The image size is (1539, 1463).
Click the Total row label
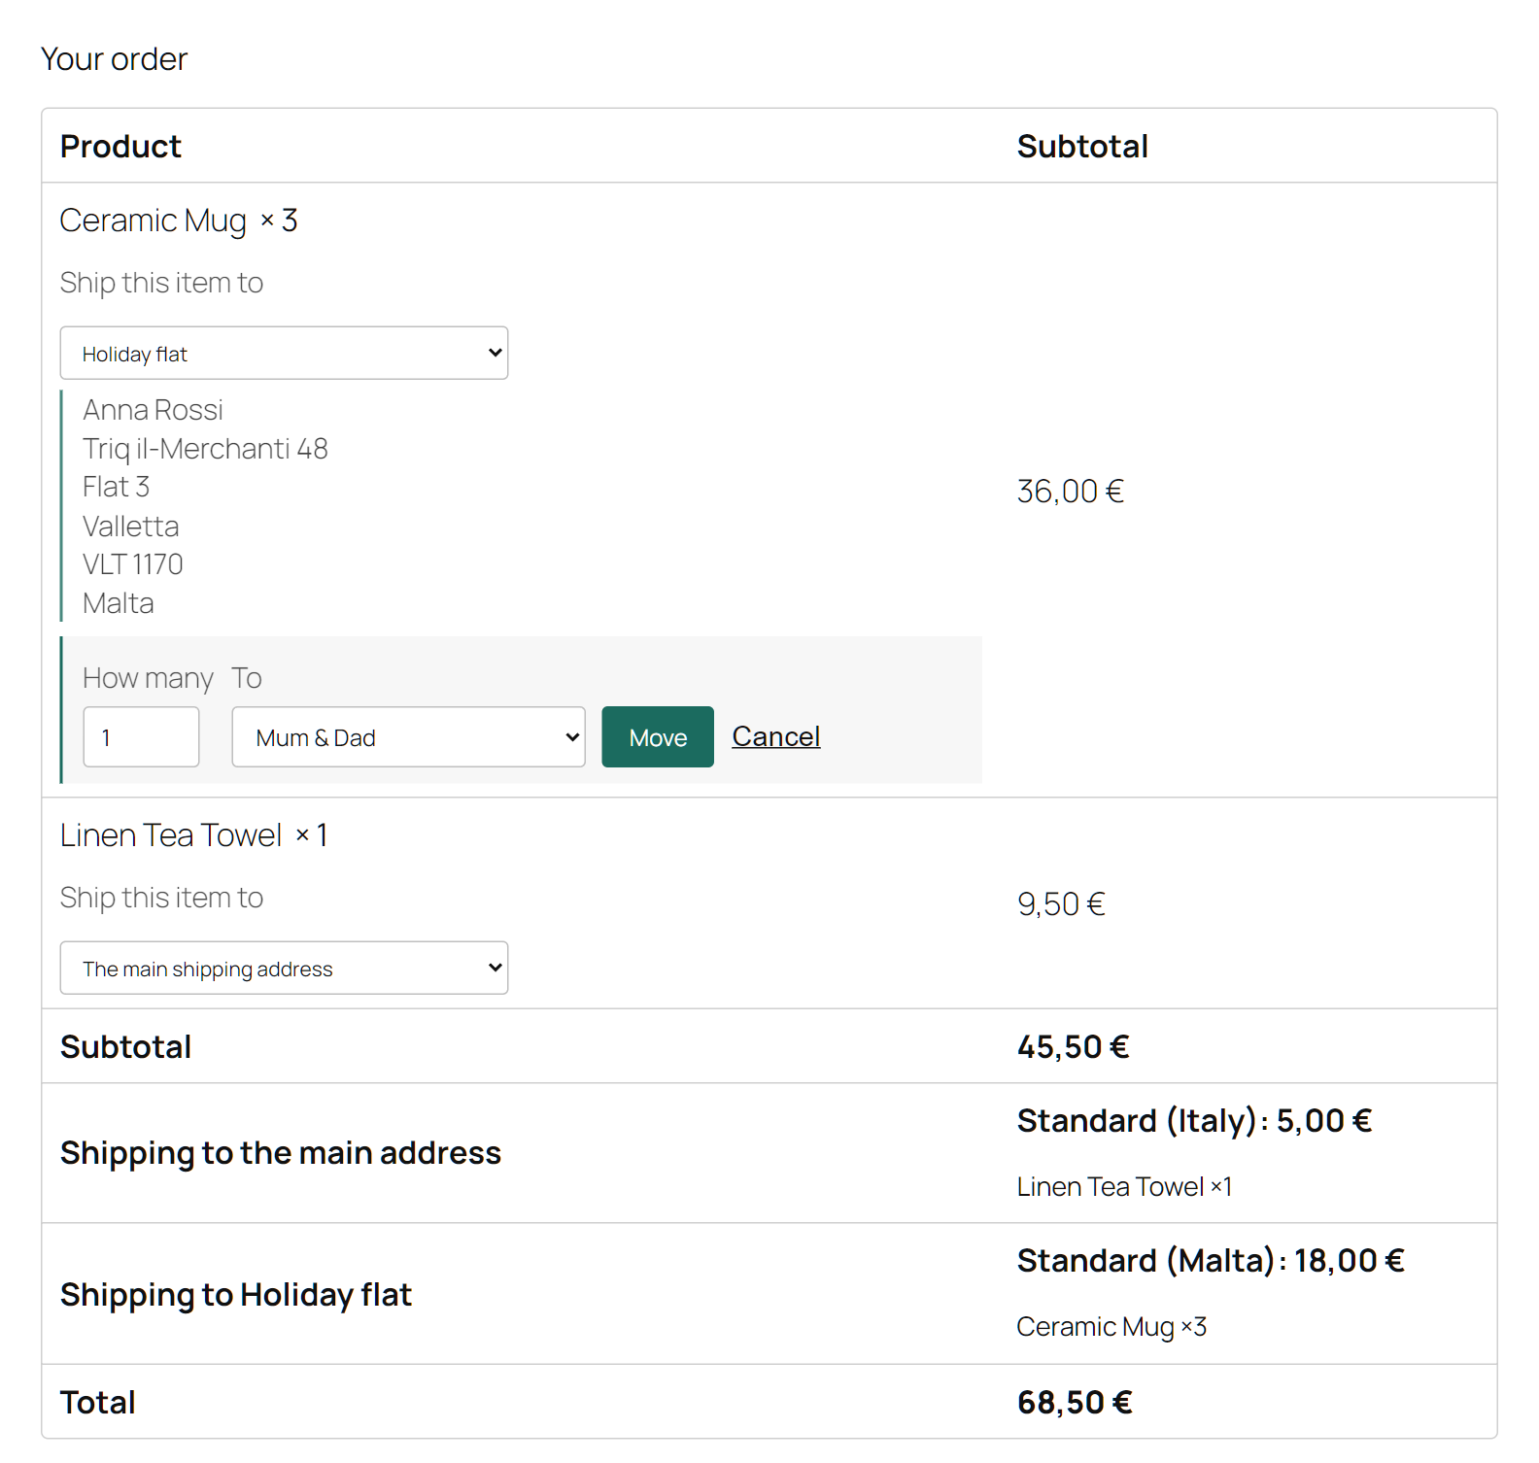click(x=97, y=1402)
